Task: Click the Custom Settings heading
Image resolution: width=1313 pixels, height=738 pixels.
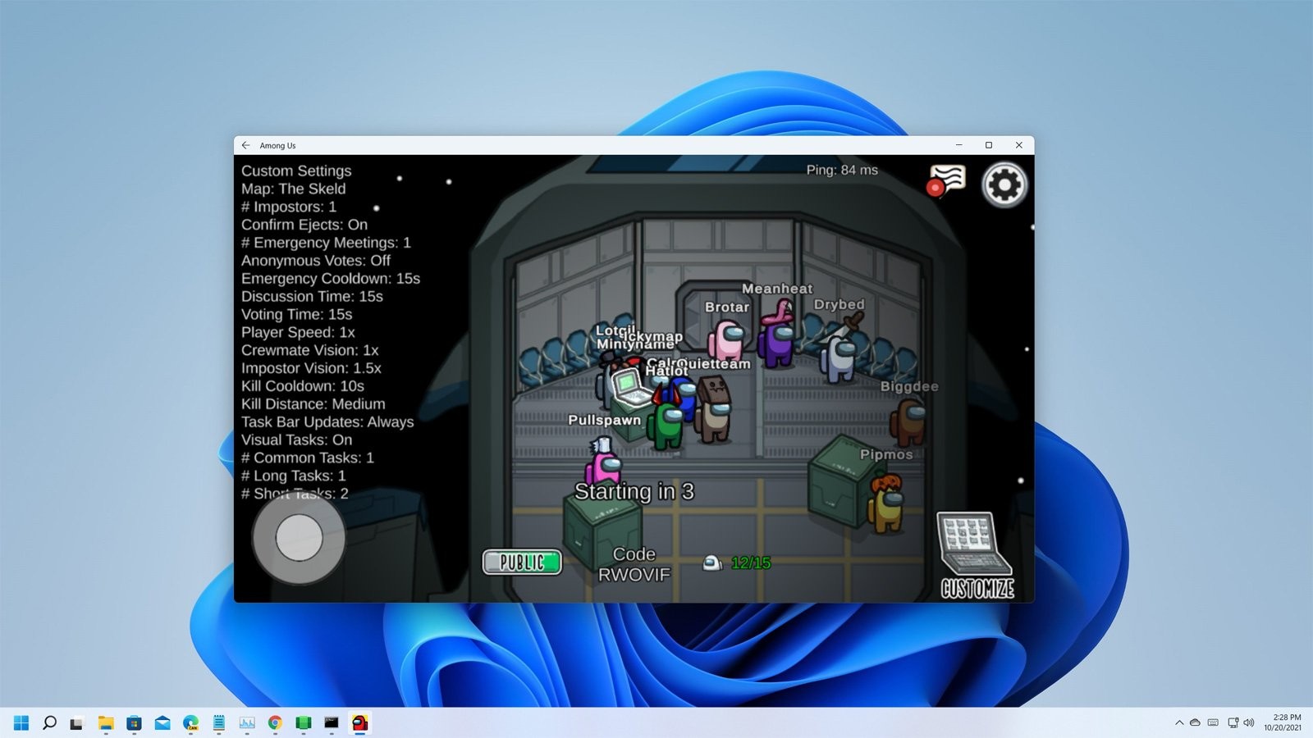Action: [x=296, y=171]
